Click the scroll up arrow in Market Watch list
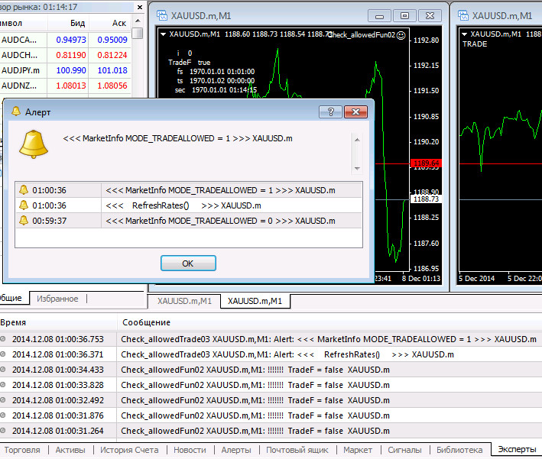 pyautogui.click(x=138, y=21)
